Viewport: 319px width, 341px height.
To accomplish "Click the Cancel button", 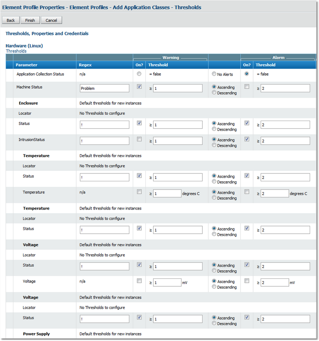I will click(x=51, y=20).
